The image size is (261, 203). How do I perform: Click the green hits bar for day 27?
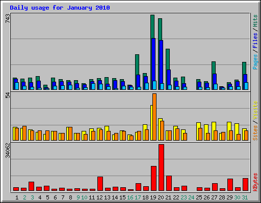click(214, 67)
